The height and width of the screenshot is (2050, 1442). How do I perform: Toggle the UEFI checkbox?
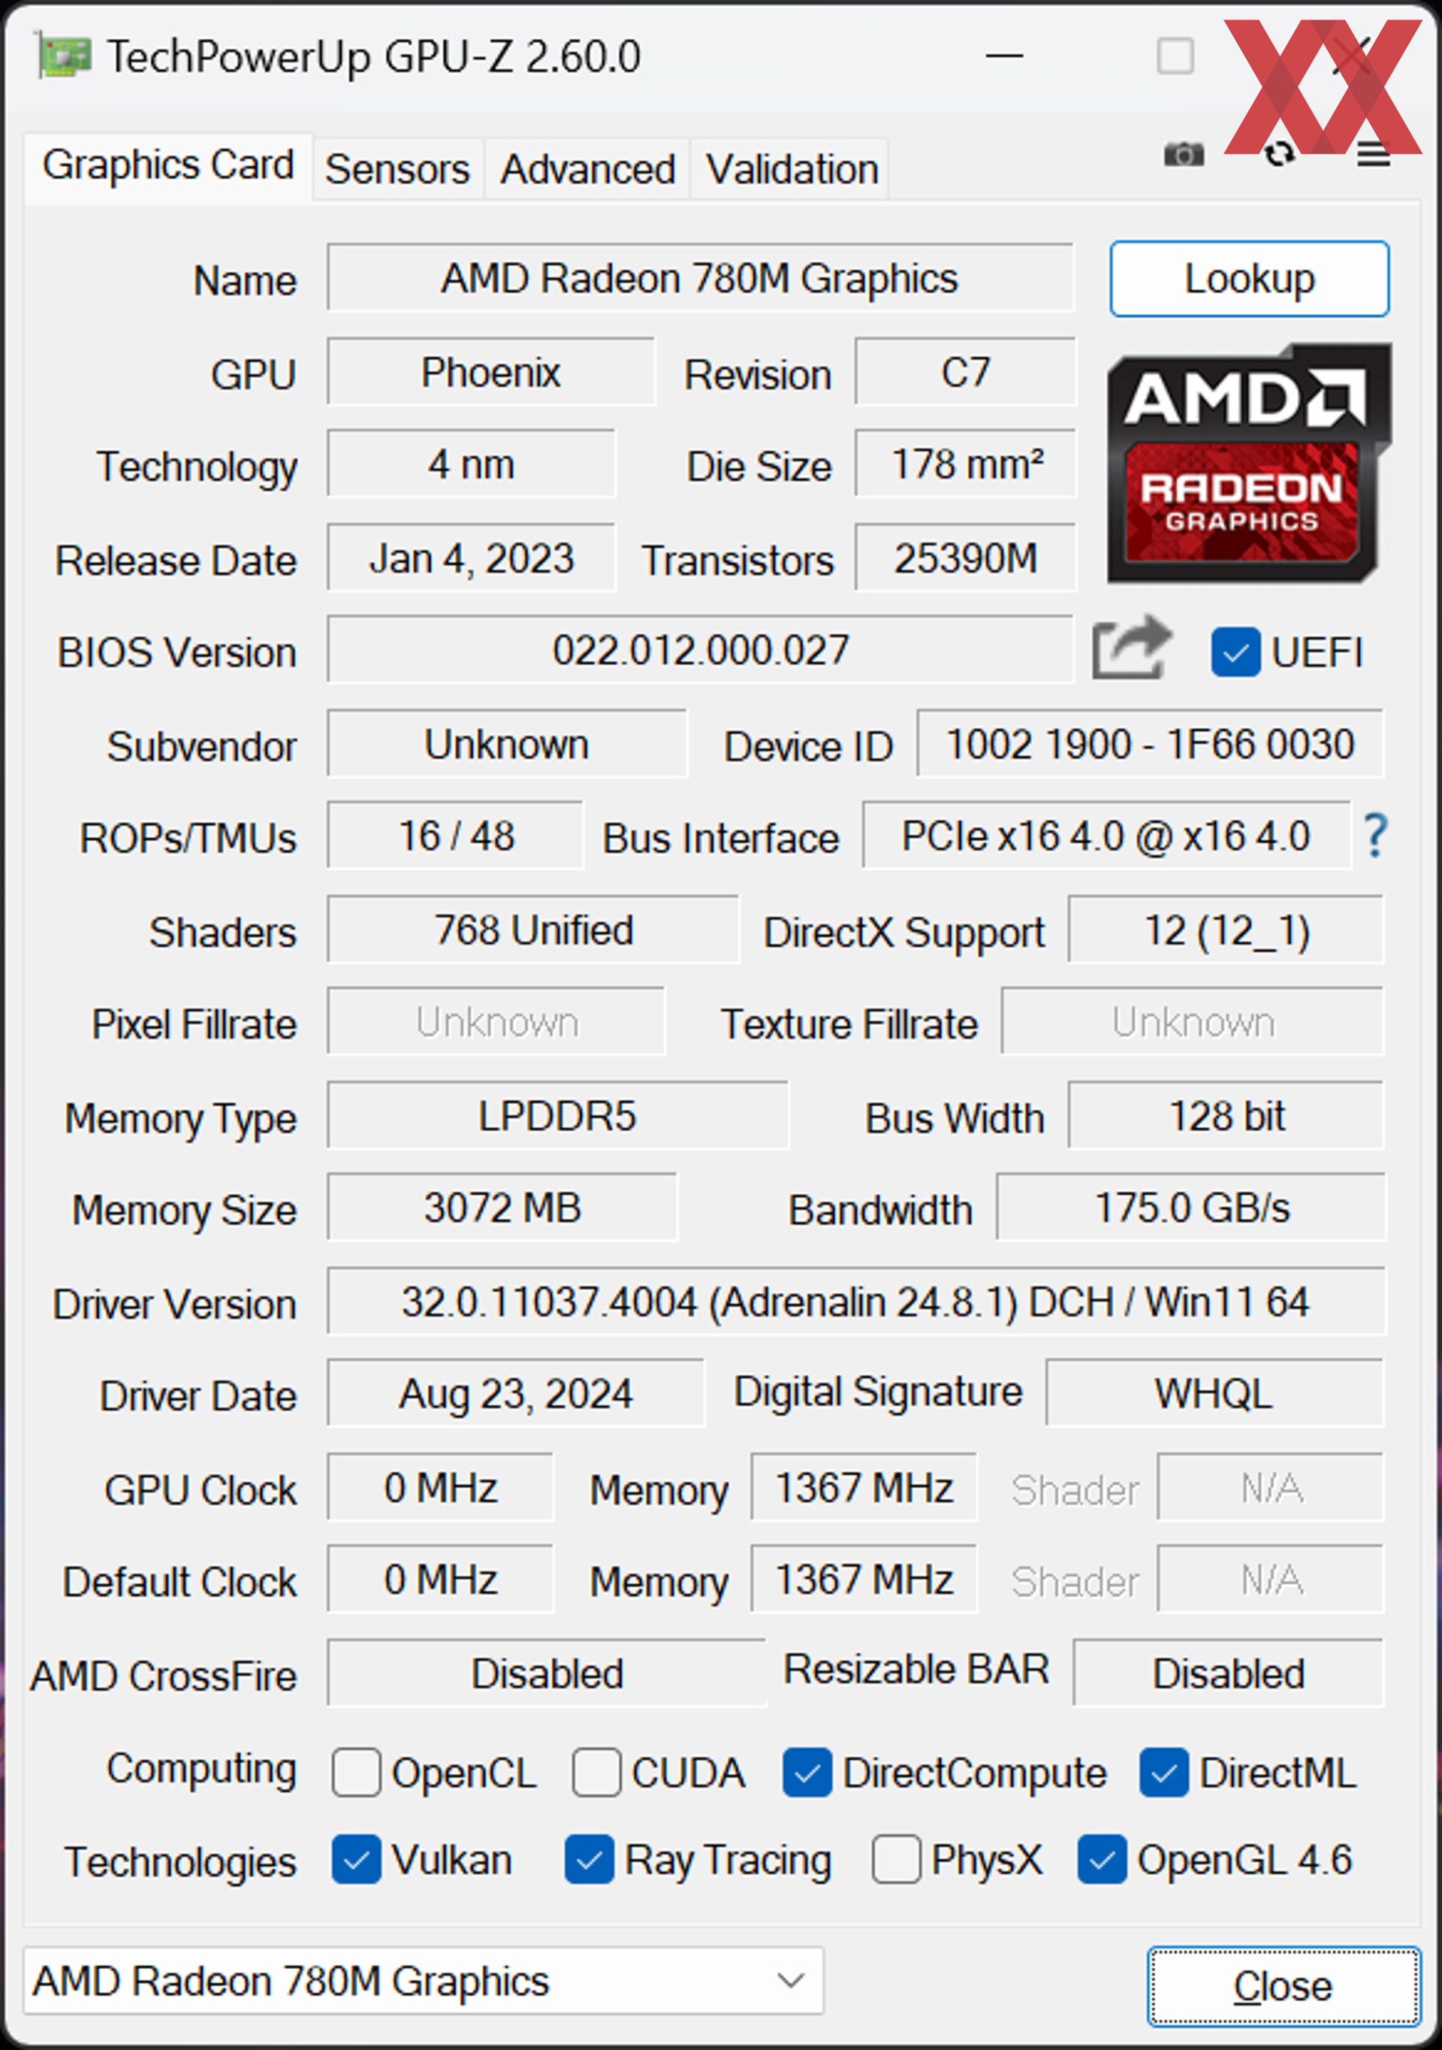click(1236, 652)
